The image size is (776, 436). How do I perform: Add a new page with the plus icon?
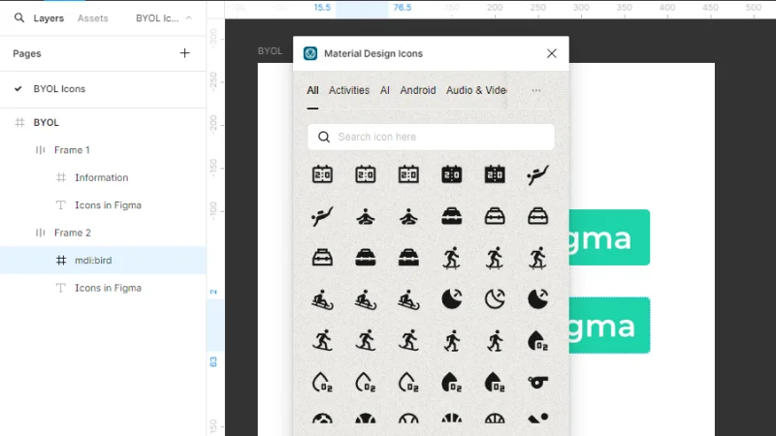click(184, 53)
